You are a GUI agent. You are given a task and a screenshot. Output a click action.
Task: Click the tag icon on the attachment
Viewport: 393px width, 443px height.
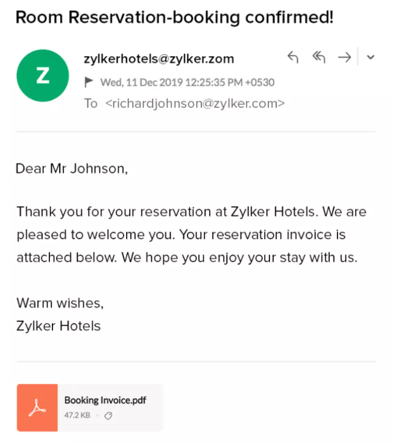pos(108,415)
